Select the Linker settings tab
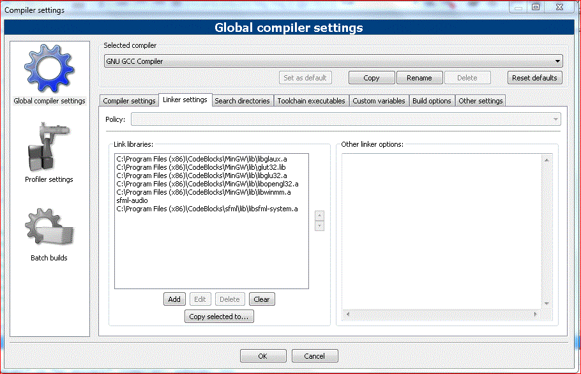This screenshot has width=581, height=374. [x=185, y=100]
